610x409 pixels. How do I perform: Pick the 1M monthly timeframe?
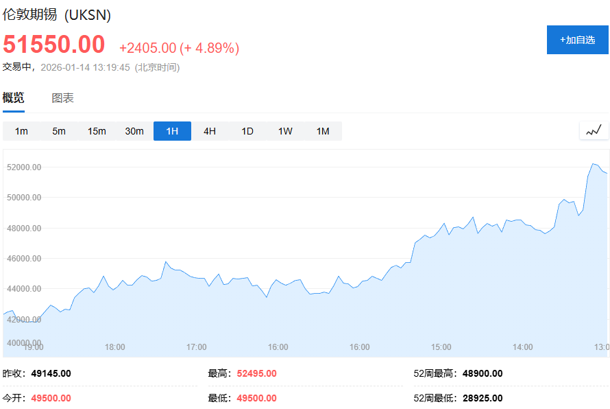(x=323, y=131)
